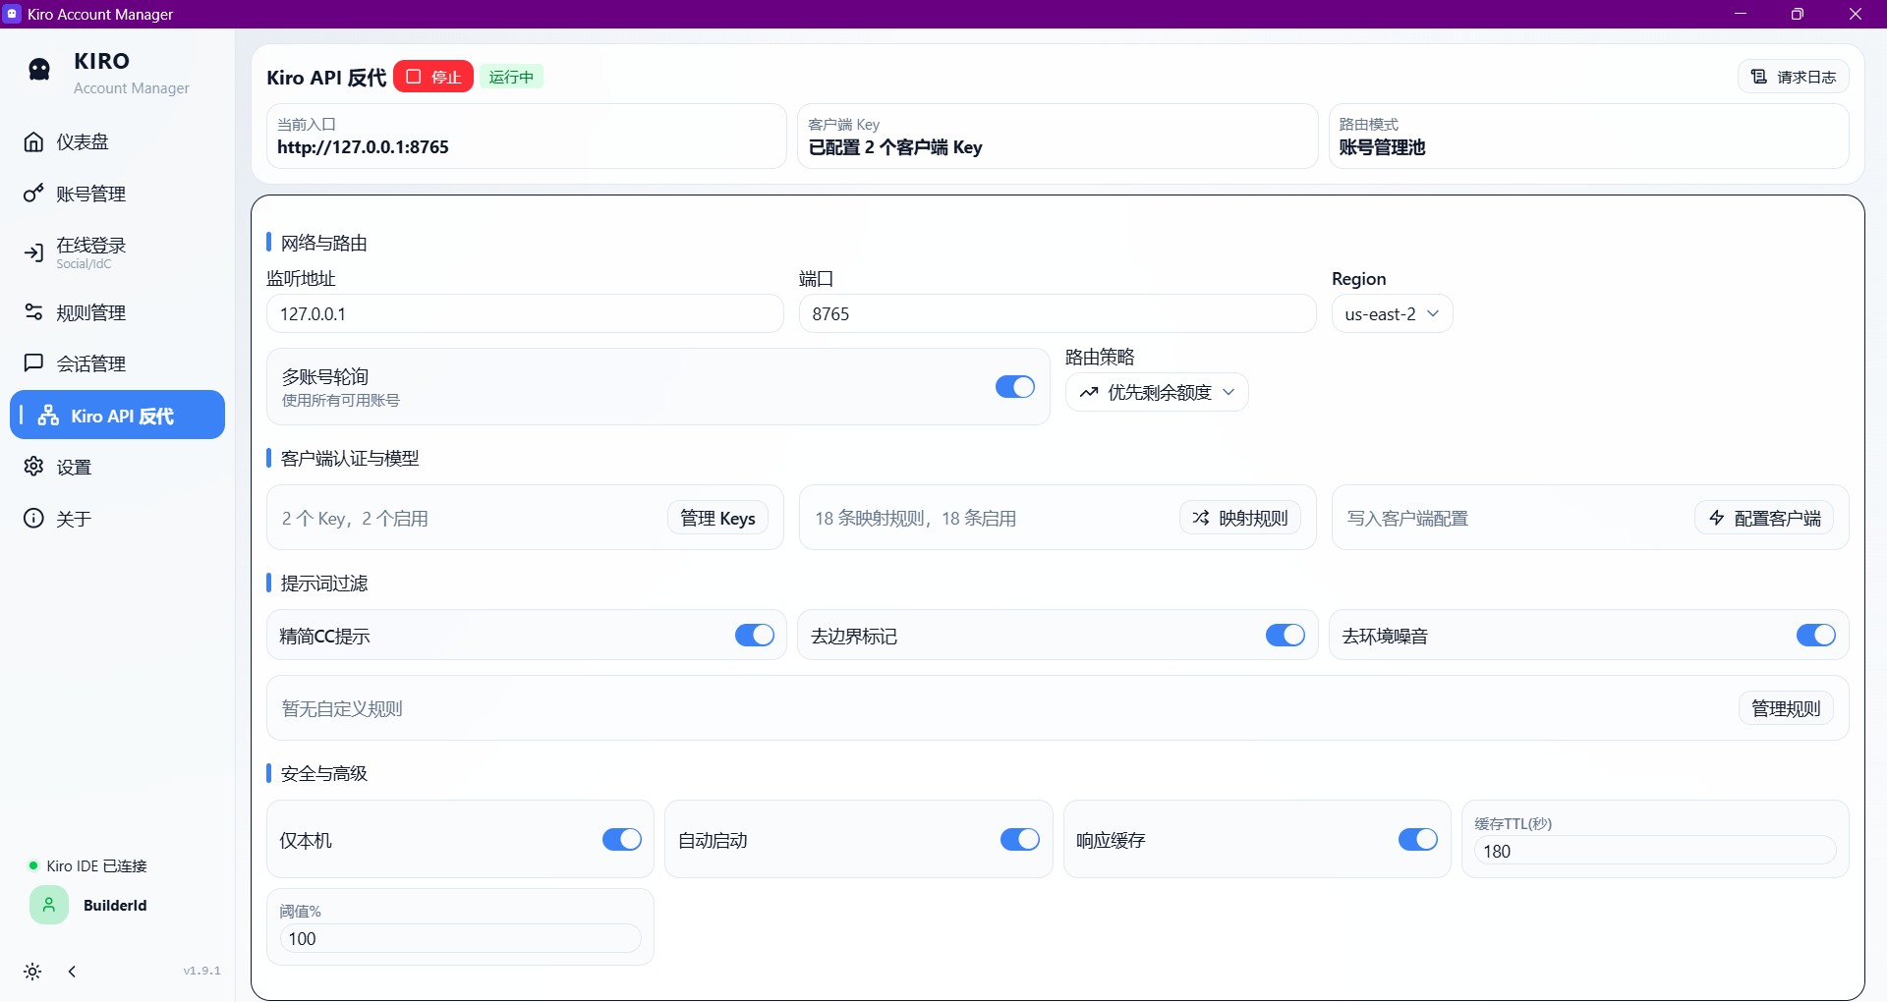
Task: Click the 阈值% field showing 100
Action: point(460,938)
